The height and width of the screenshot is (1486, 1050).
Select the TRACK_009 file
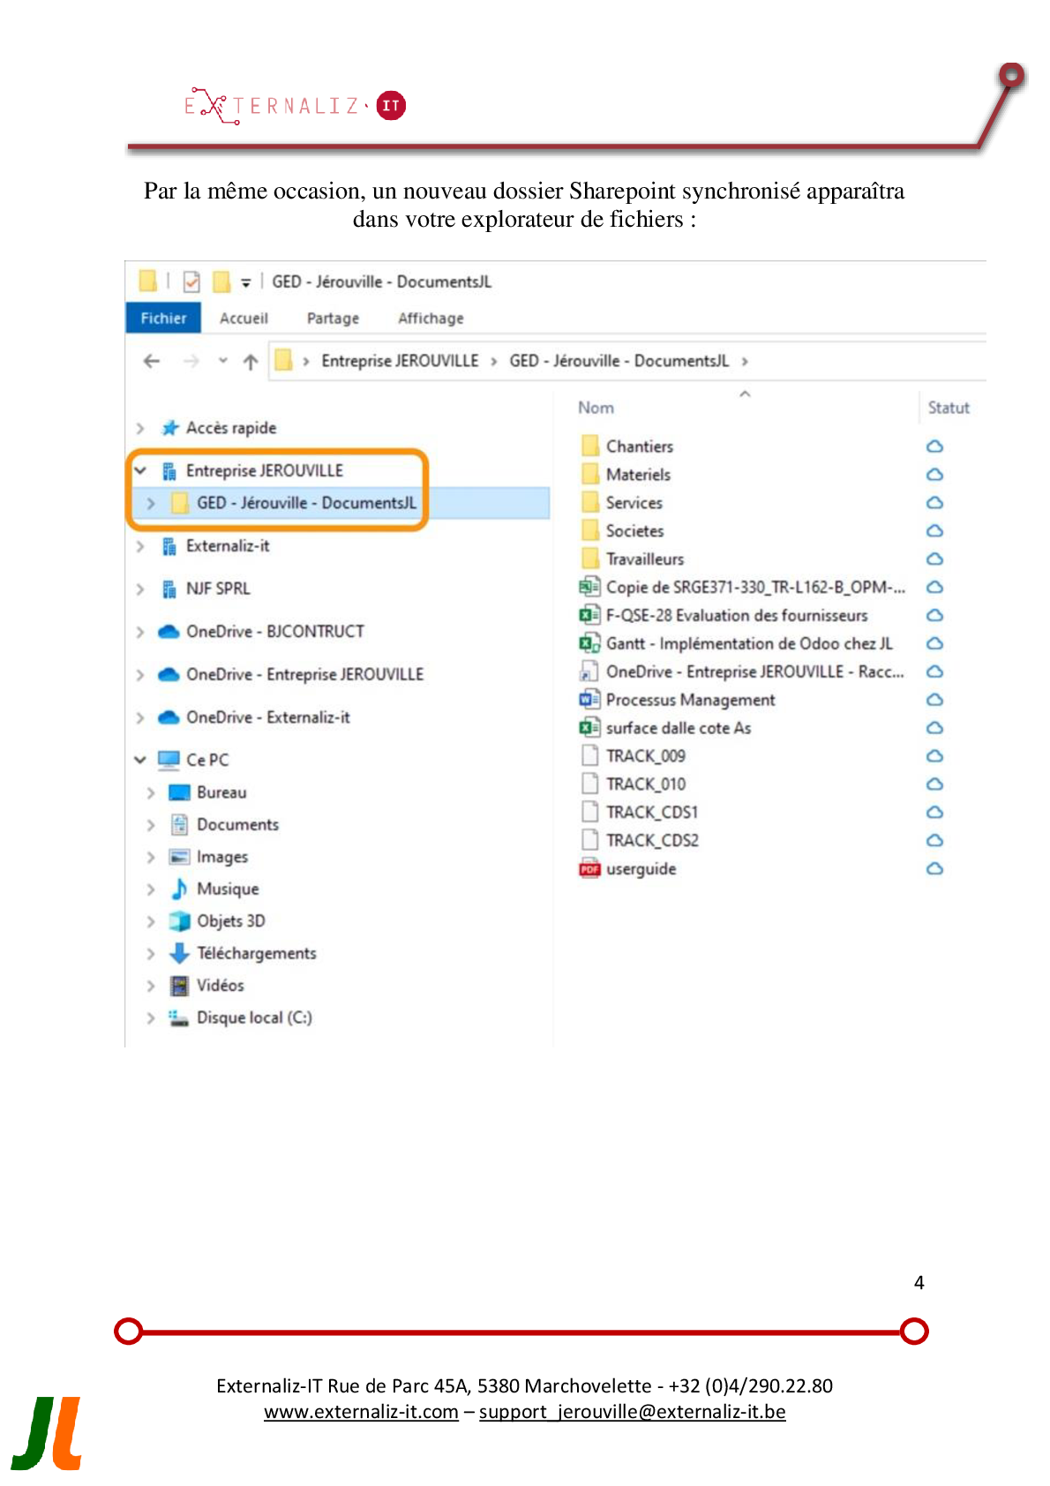click(x=645, y=756)
